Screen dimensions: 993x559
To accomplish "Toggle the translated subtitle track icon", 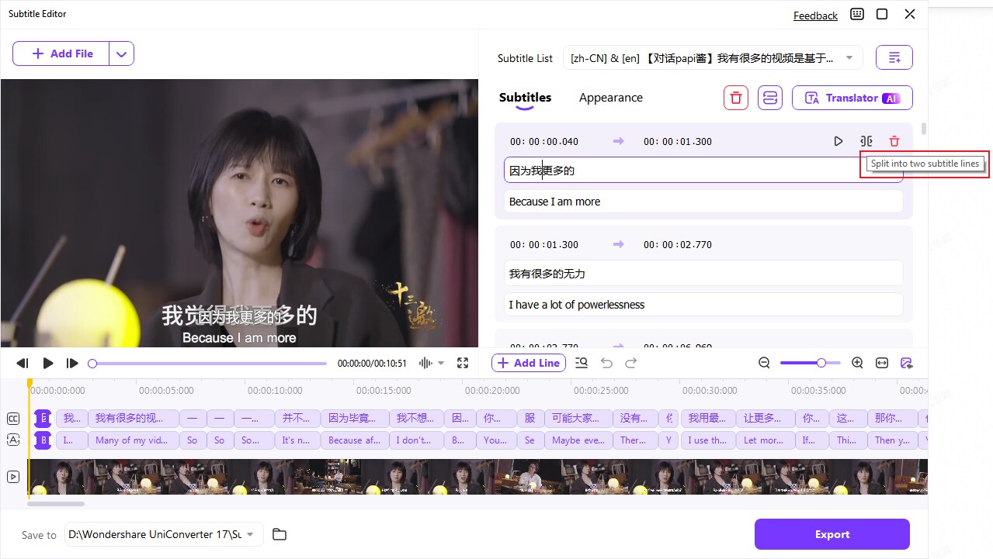I will pos(13,440).
